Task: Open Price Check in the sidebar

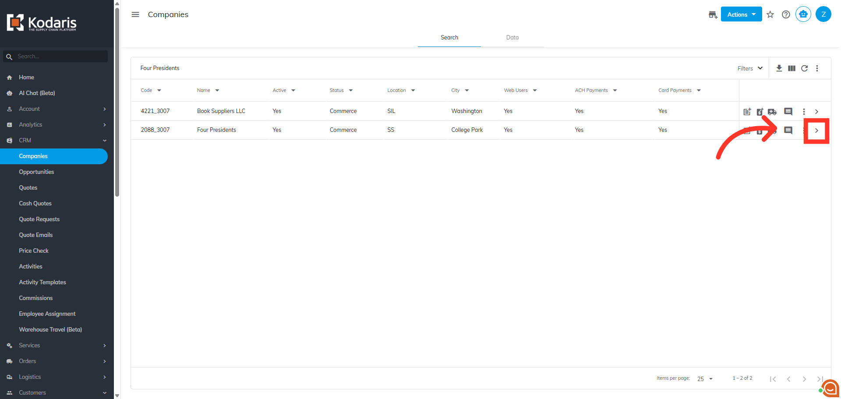Action: click(x=34, y=251)
